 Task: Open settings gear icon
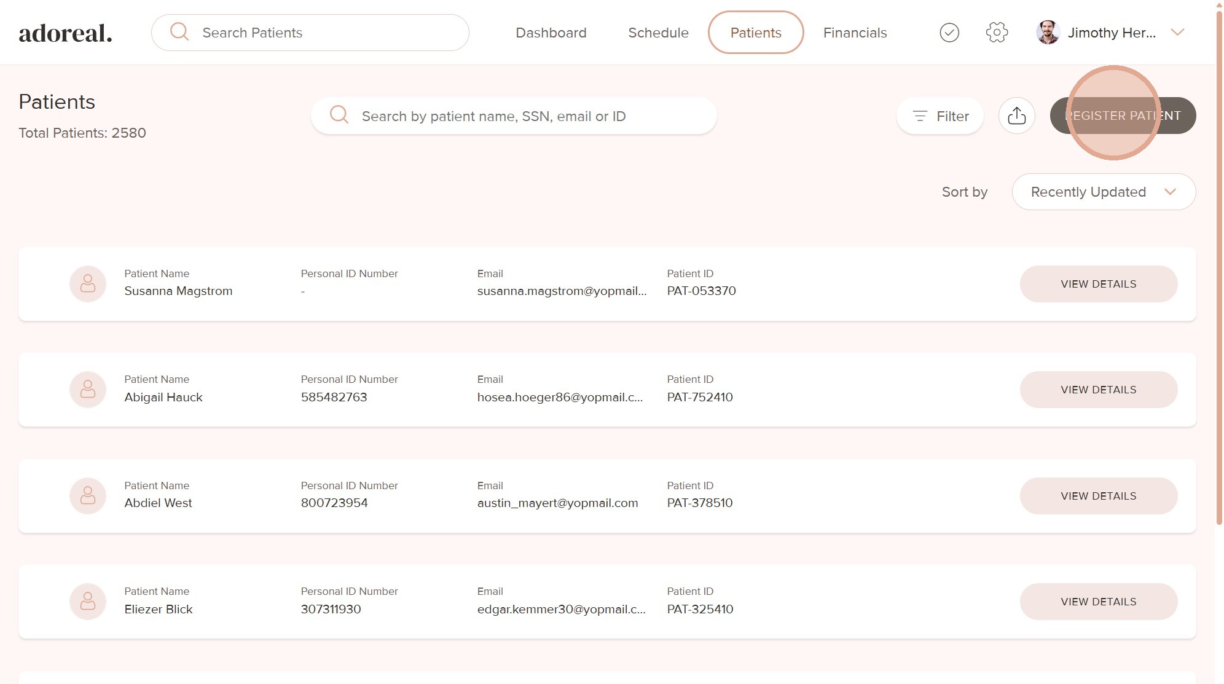[996, 33]
